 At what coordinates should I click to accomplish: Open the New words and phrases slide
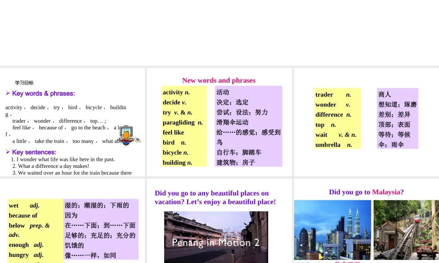219,122
